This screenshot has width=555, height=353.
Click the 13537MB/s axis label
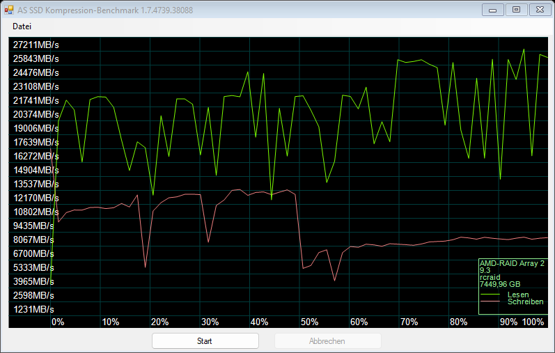click(36, 184)
